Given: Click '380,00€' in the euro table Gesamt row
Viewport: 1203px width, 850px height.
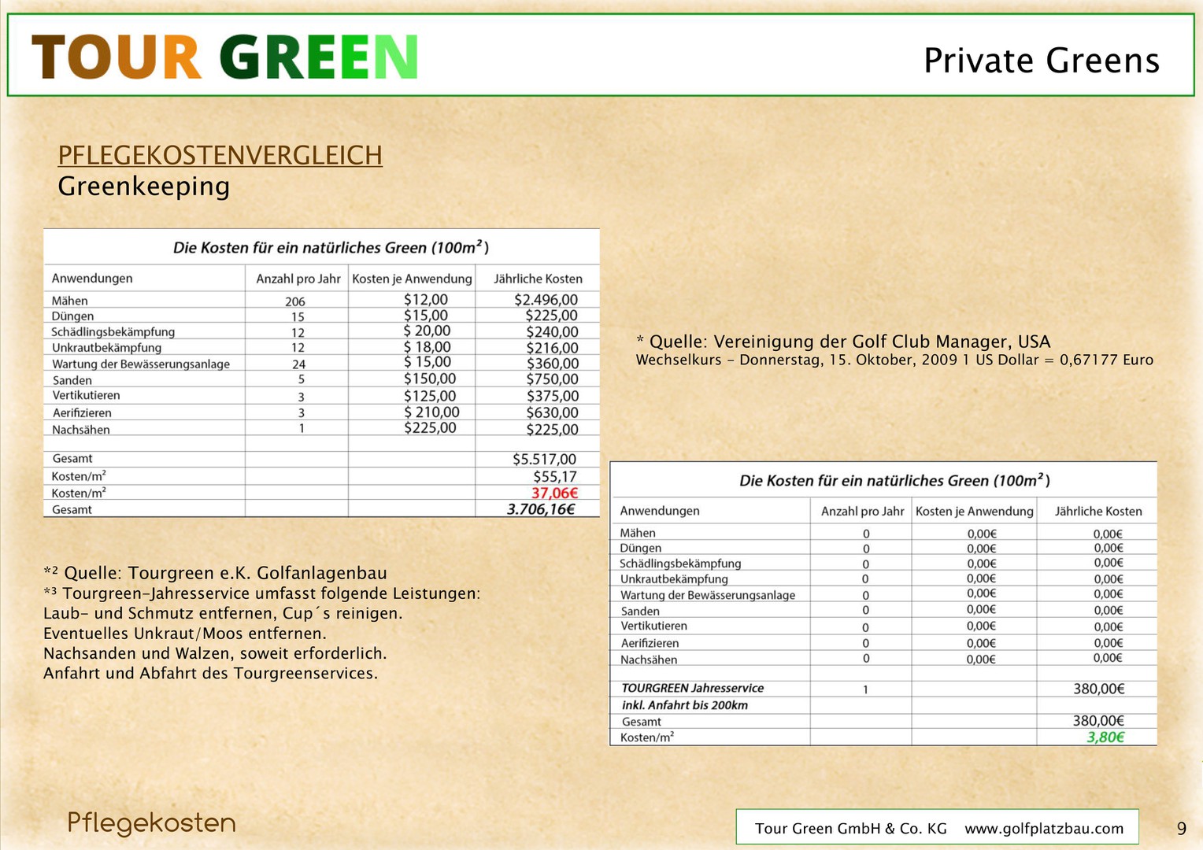Looking at the screenshot, I should (x=1098, y=721).
